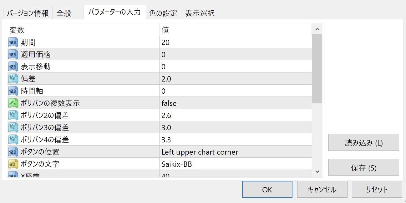Confirm settings with the OK button
Screen dimensions: 406x203
(267, 189)
